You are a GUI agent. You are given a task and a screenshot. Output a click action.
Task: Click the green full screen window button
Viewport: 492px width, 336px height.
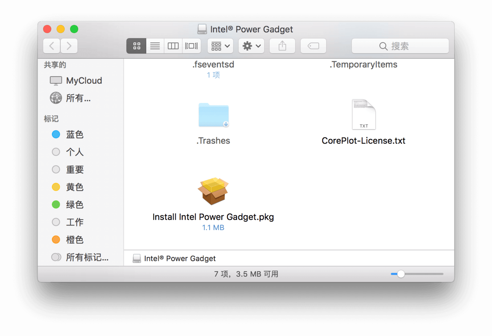tap(74, 29)
